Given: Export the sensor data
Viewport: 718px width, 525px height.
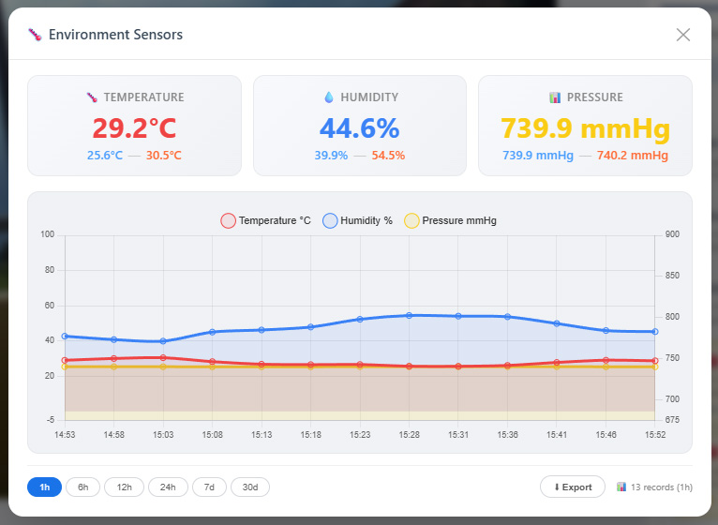Looking at the screenshot, I should click(x=573, y=487).
